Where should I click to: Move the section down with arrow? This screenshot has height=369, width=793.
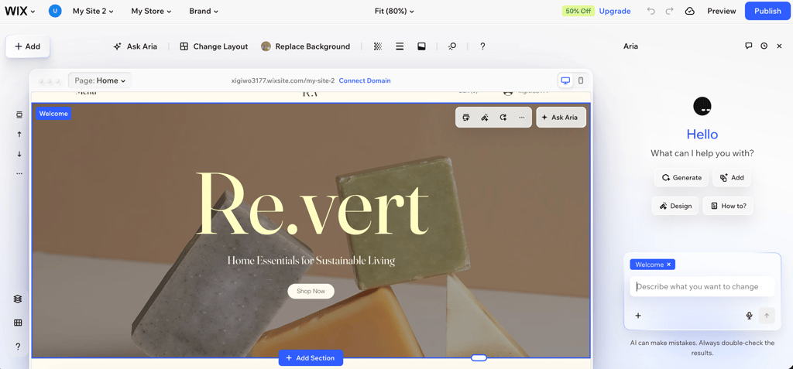tap(19, 154)
